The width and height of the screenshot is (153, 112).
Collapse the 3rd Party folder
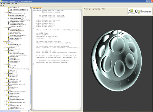tap(3, 41)
